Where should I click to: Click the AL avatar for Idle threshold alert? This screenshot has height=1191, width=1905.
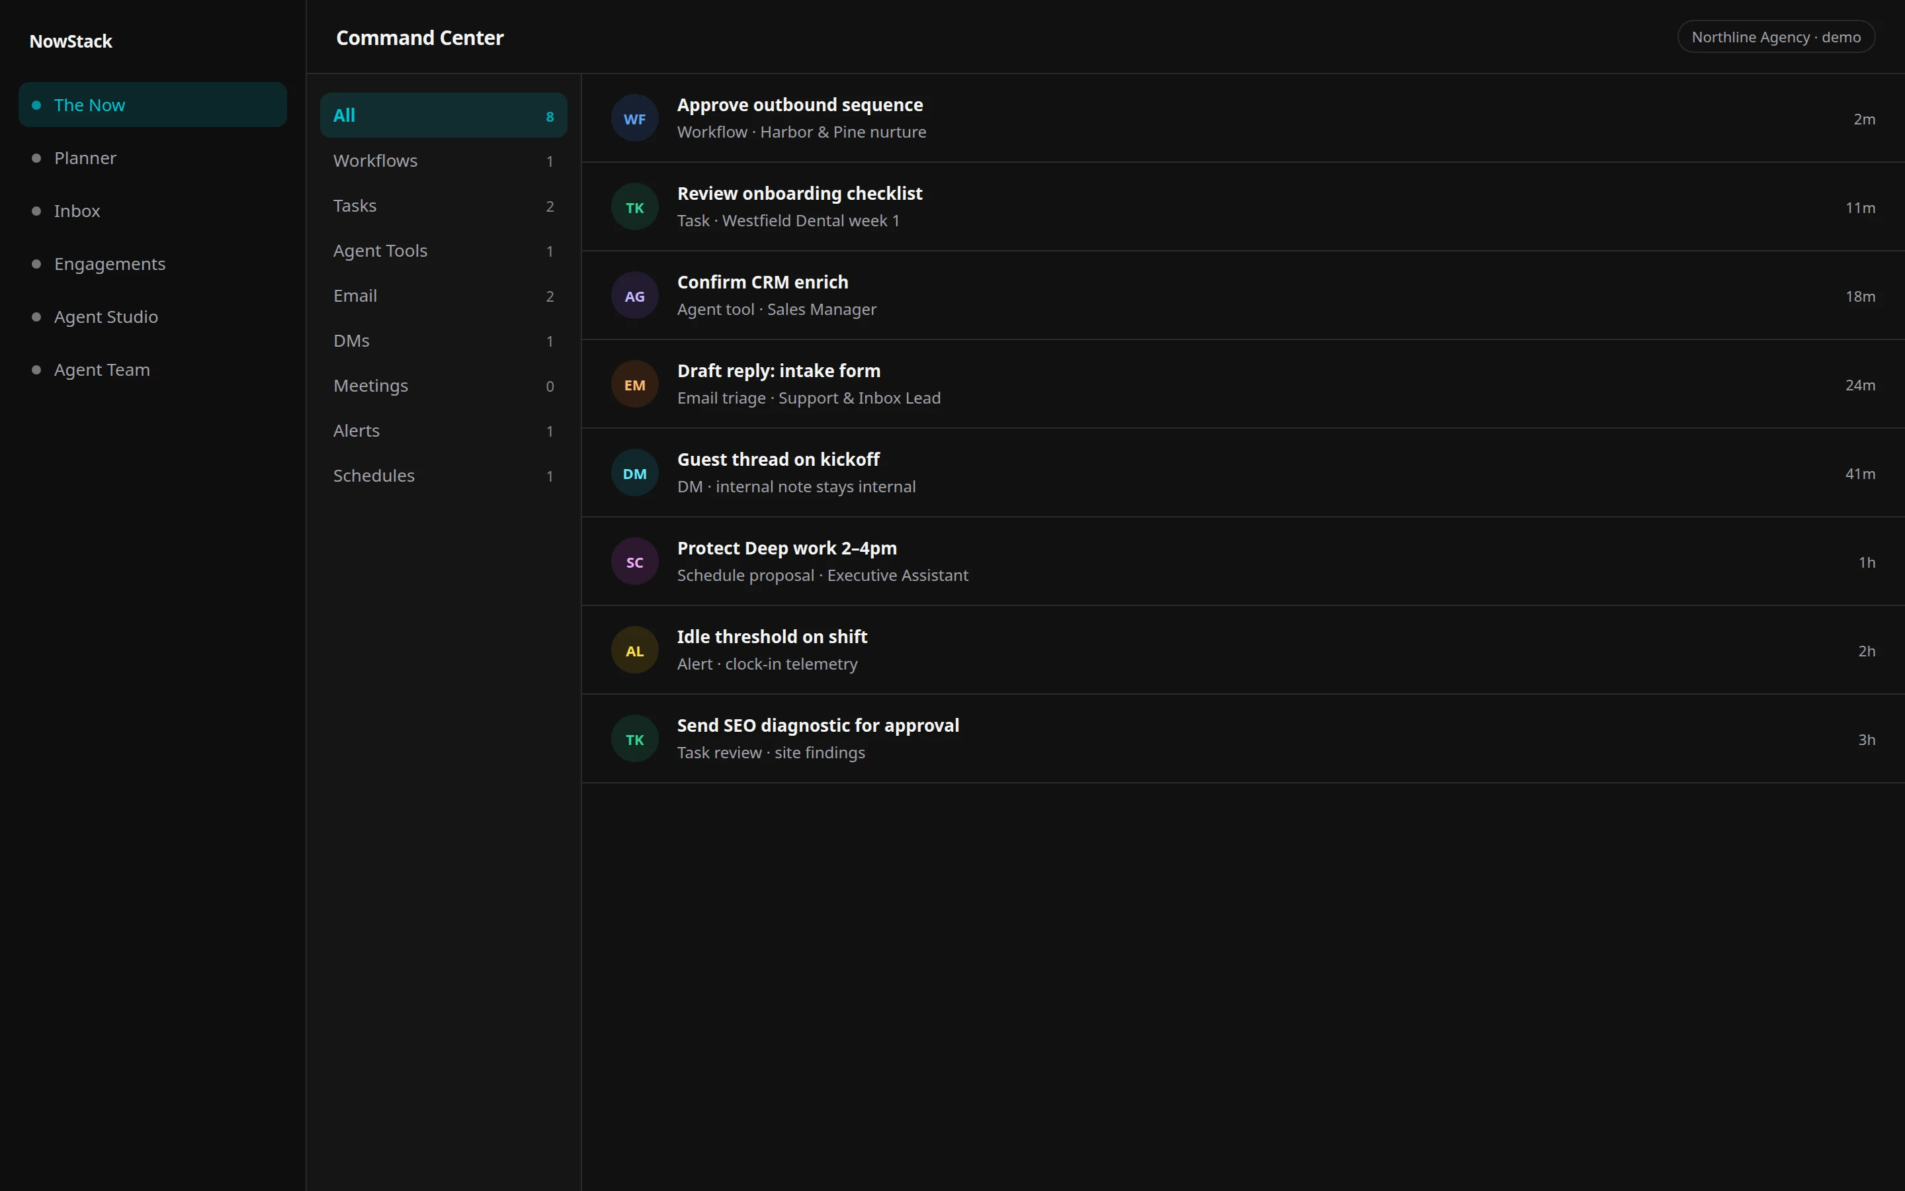(x=634, y=650)
